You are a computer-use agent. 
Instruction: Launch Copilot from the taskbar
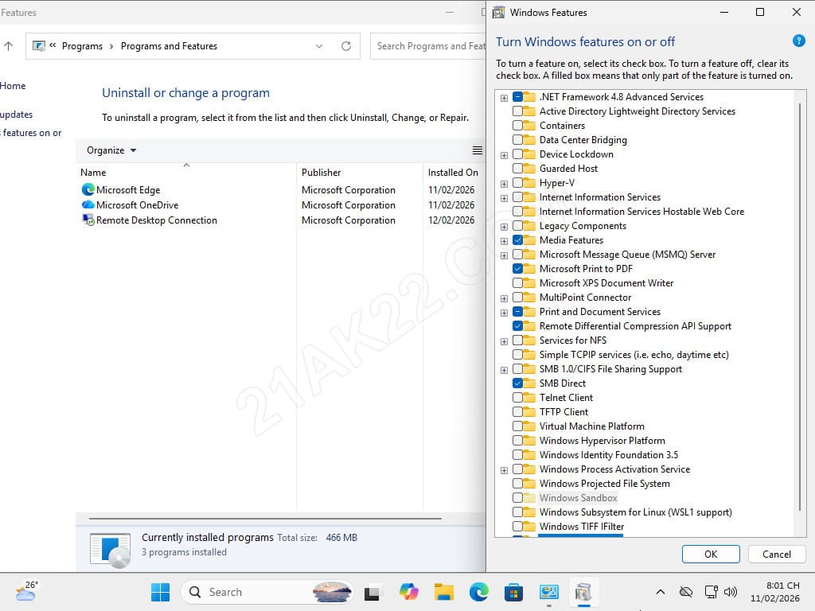[408, 592]
